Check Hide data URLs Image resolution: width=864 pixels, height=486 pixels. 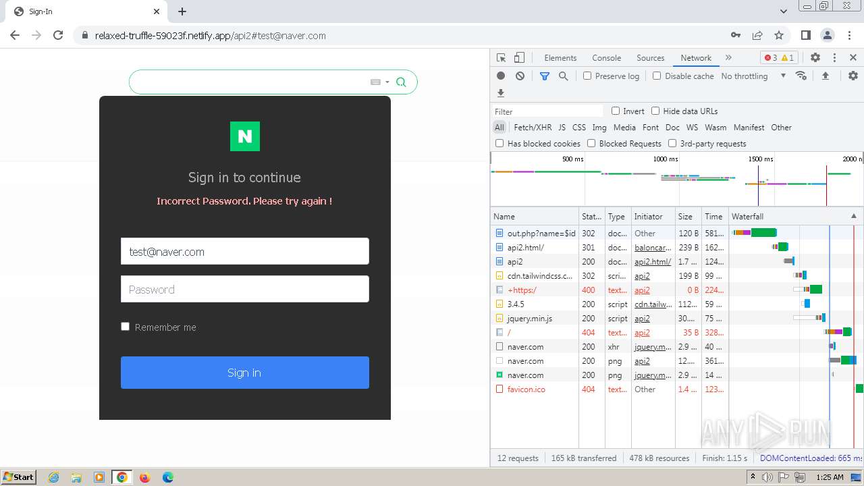[x=655, y=111]
